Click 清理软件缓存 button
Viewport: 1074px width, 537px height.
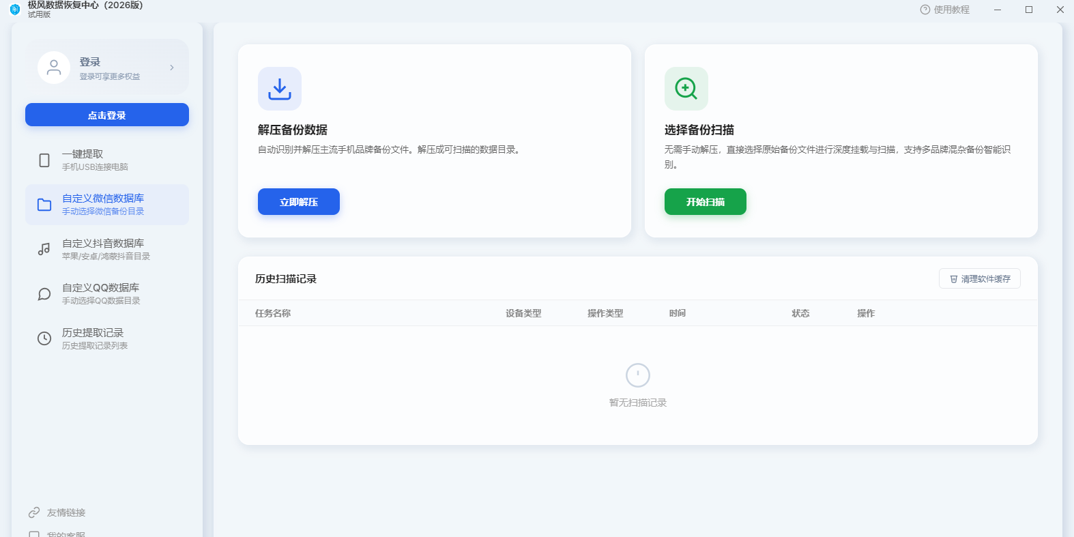pos(980,278)
